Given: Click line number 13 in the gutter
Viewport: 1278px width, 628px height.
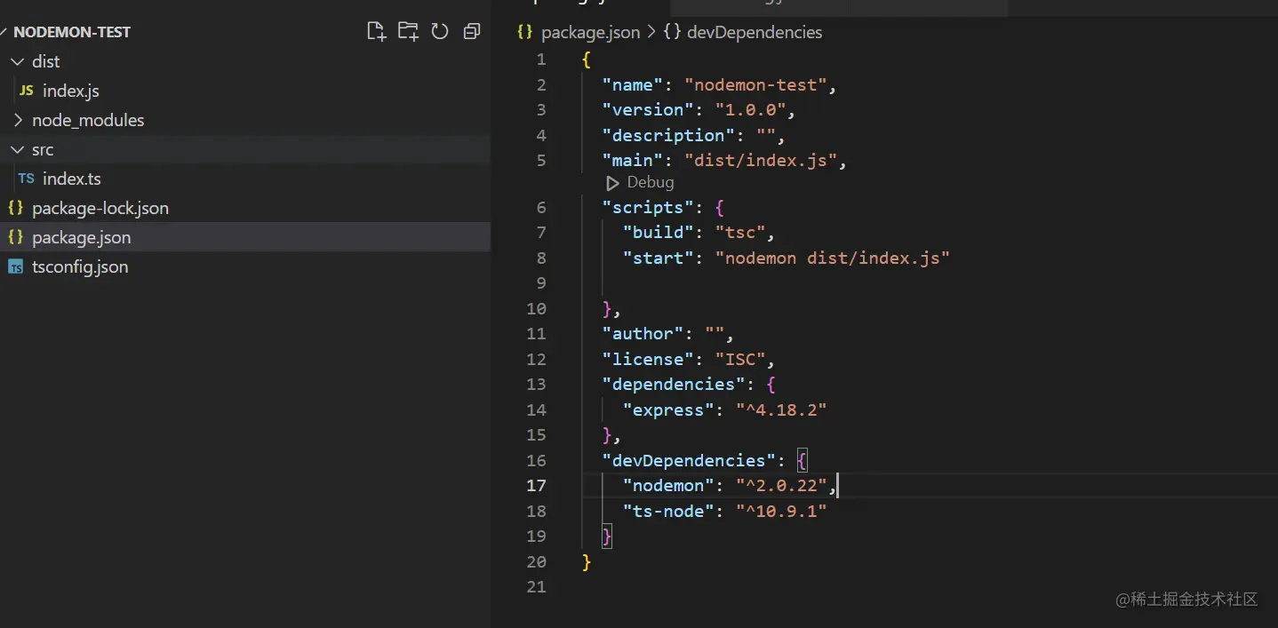Looking at the screenshot, I should (x=536, y=384).
